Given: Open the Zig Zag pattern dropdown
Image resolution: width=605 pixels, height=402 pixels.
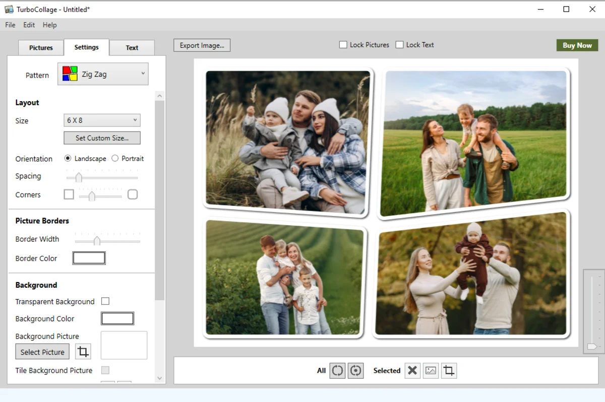Looking at the screenshot, I should (x=103, y=74).
